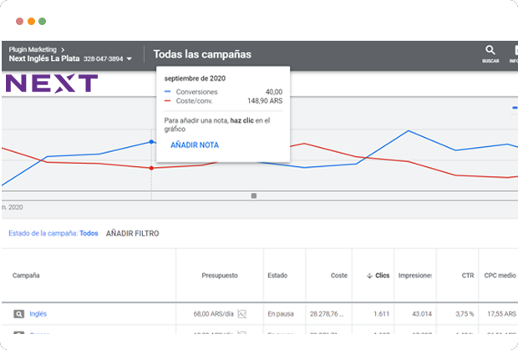Click the Presupuesto column header
Image resolution: width=518 pixels, height=350 pixels.
(220, 276)
